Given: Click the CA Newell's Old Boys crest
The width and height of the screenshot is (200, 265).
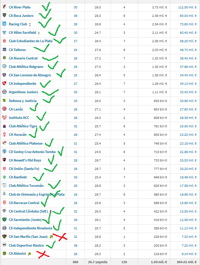Looking at the screenshot, I should pos(4,160).
